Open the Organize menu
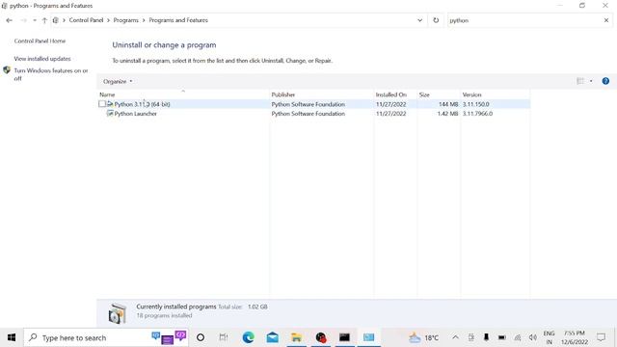Image resolution: width=617 pixels, height=347 pixels. click(x=118, y=81)
